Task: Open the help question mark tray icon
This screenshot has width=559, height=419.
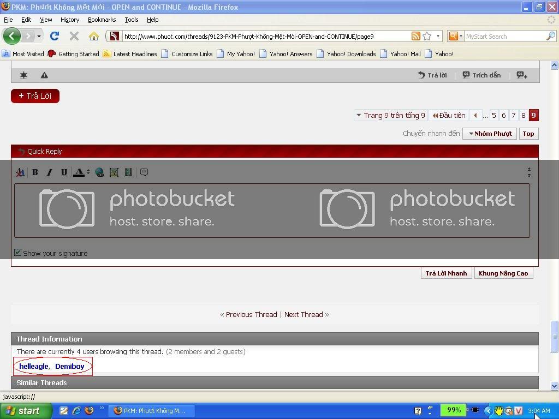Action: pos(418,410)
